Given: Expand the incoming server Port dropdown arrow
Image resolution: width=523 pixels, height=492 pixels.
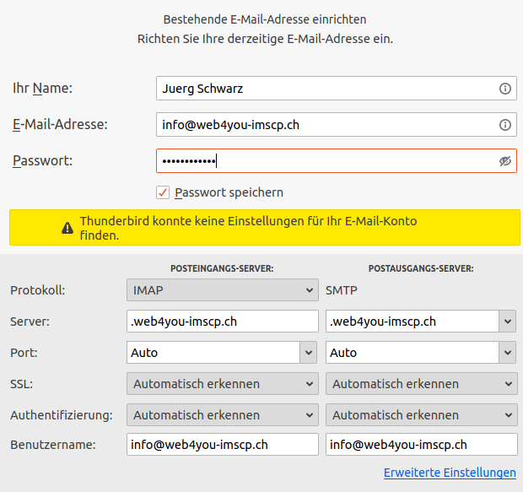Looking at the screenshot, I should 309,353.
